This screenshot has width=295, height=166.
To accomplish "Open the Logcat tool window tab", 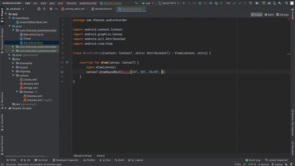I will tap(136, 160).
